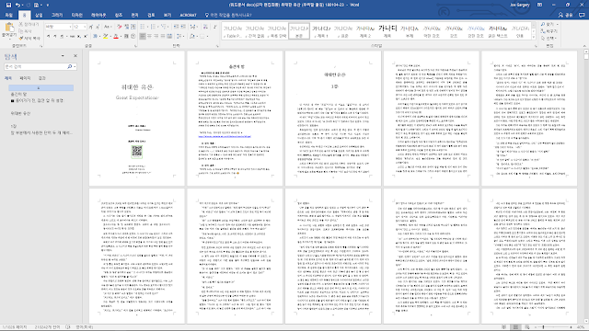Align text left in paragraph group
The width and height of the screenshot is (589, 331).
[143, 37]
